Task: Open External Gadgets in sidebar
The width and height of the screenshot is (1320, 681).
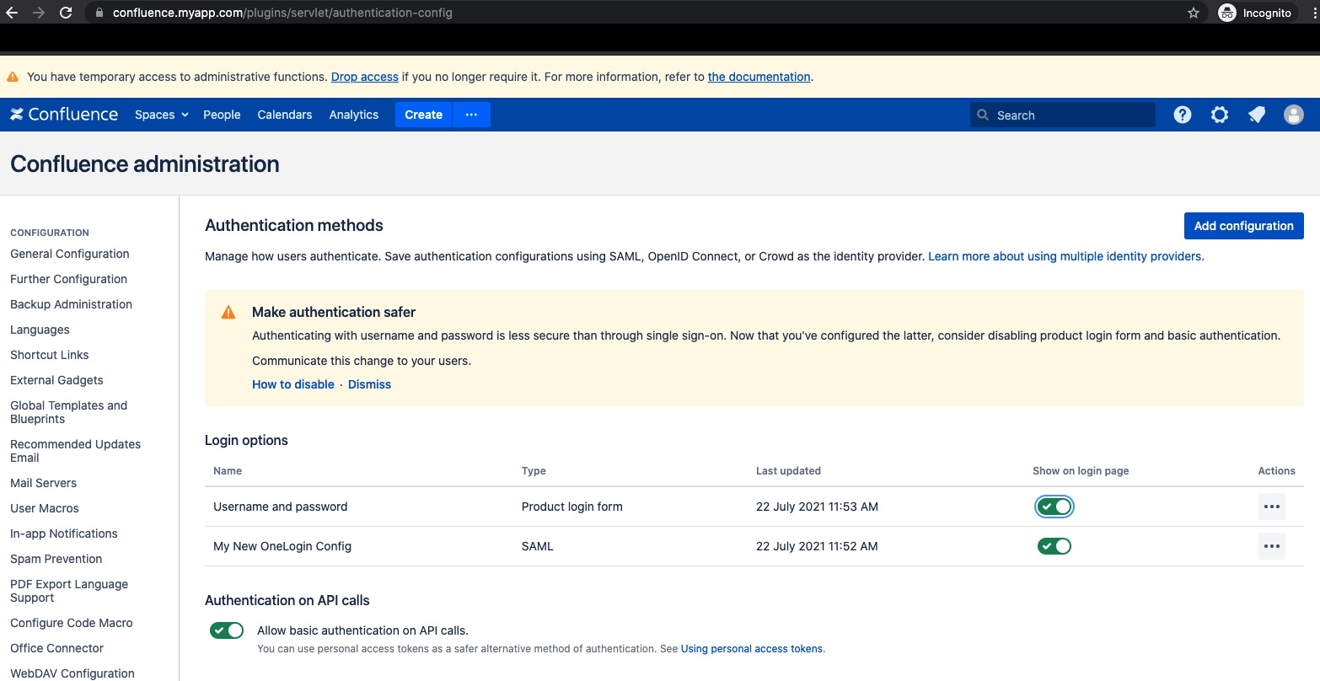Action: click(57, 380)
